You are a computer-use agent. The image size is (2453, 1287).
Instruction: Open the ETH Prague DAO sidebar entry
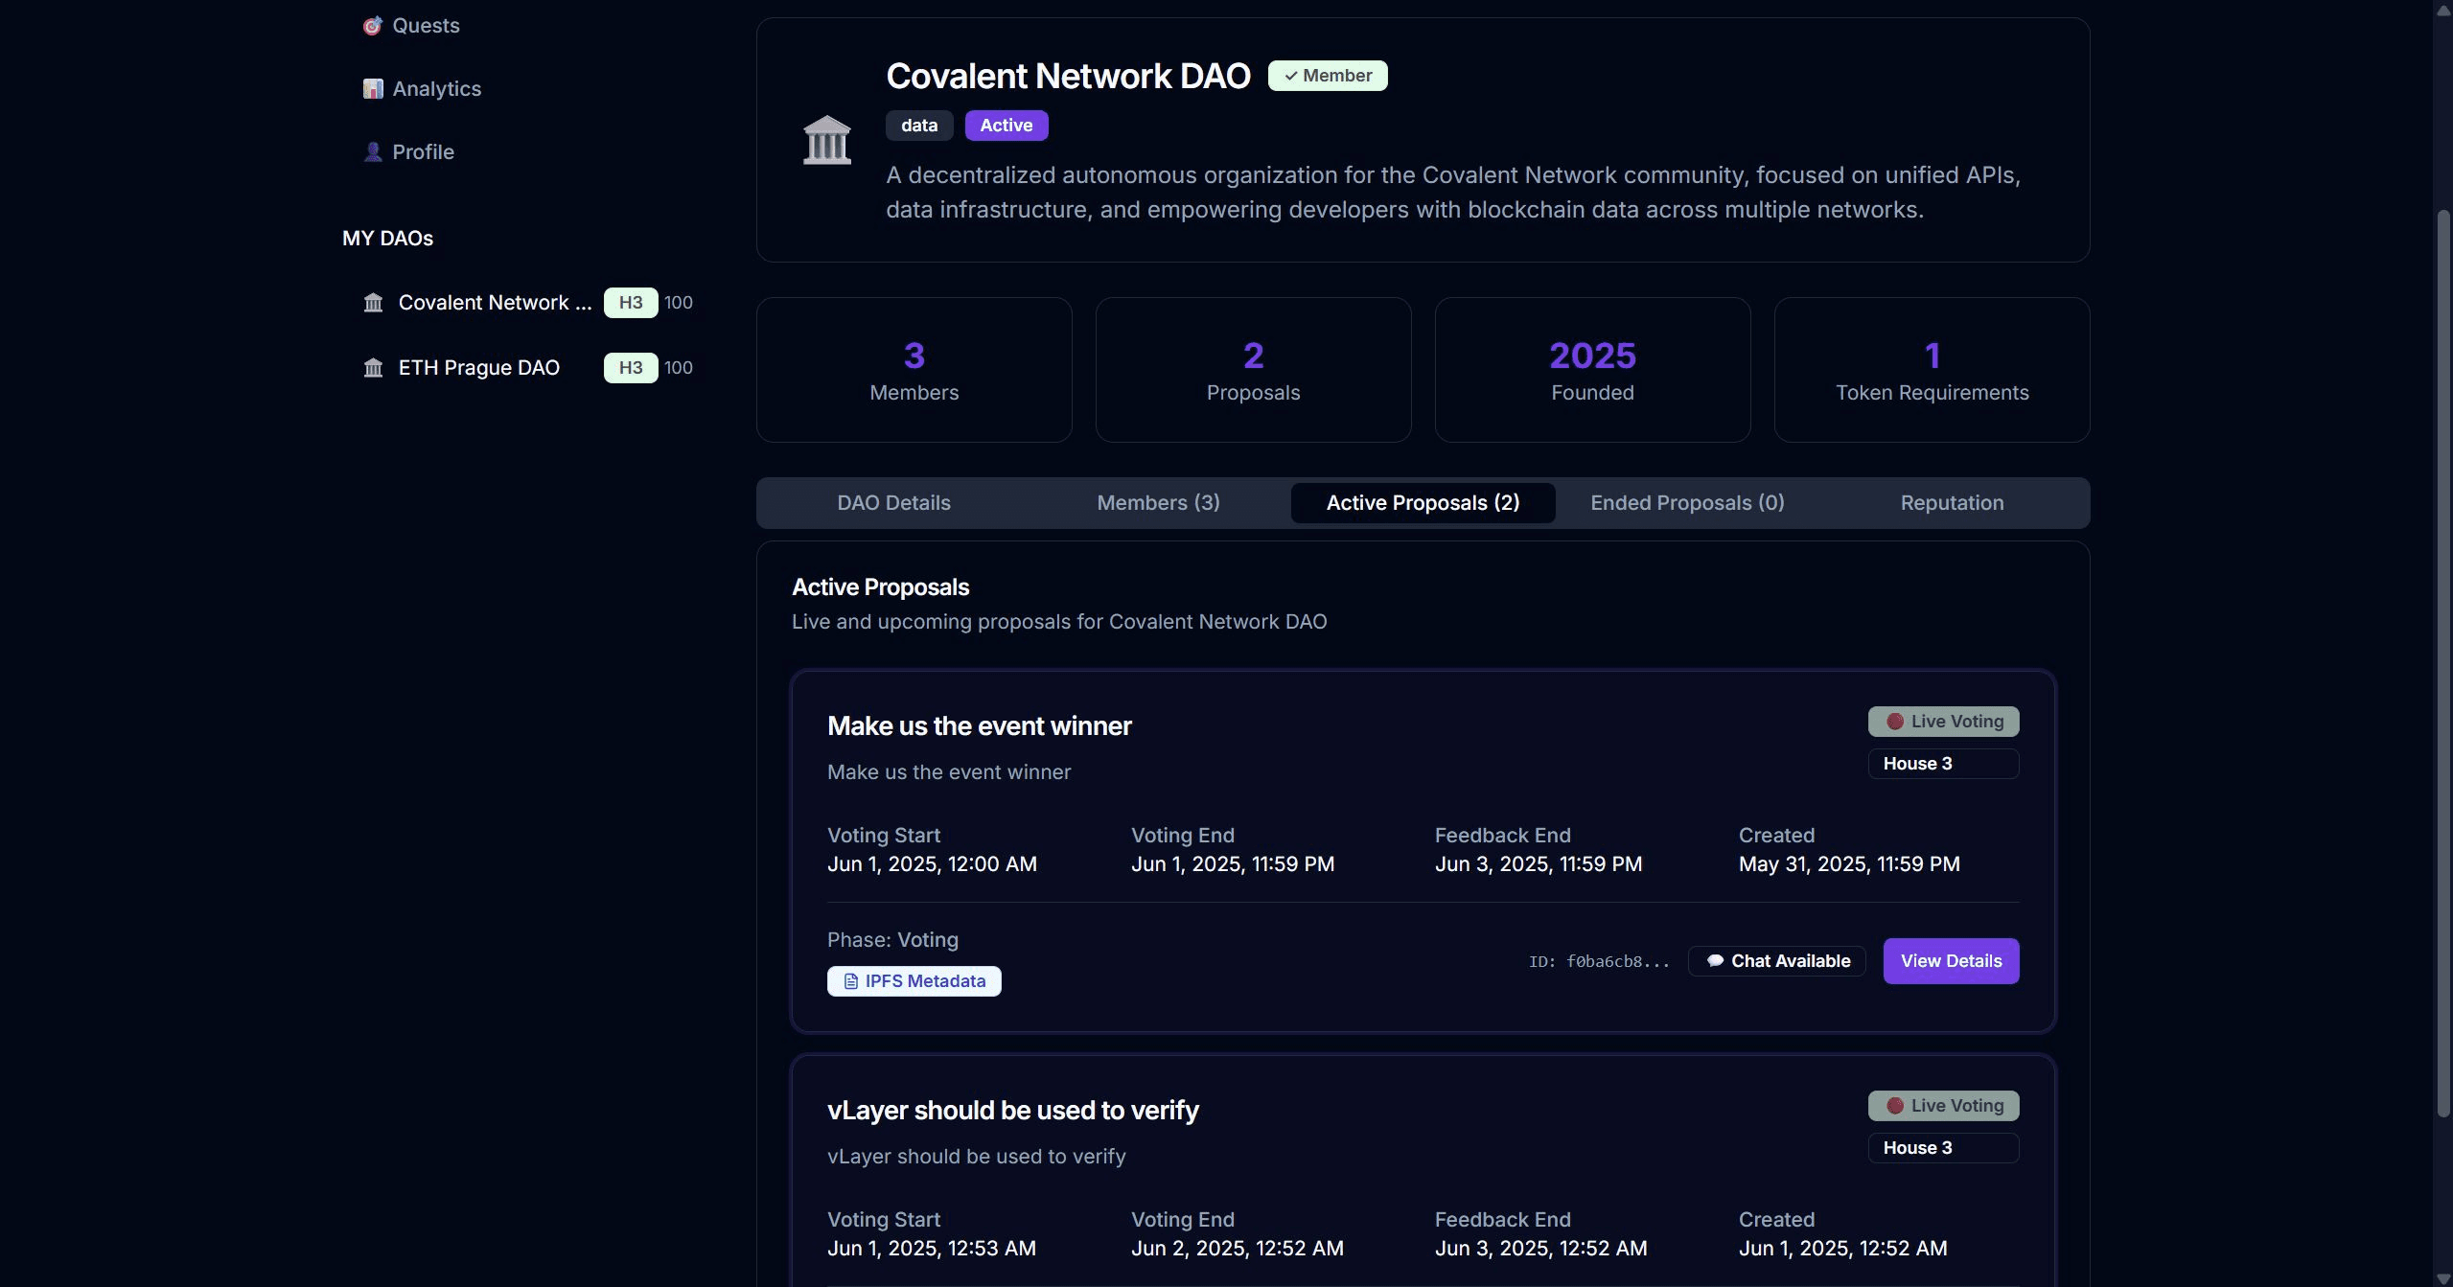(478, 368)
